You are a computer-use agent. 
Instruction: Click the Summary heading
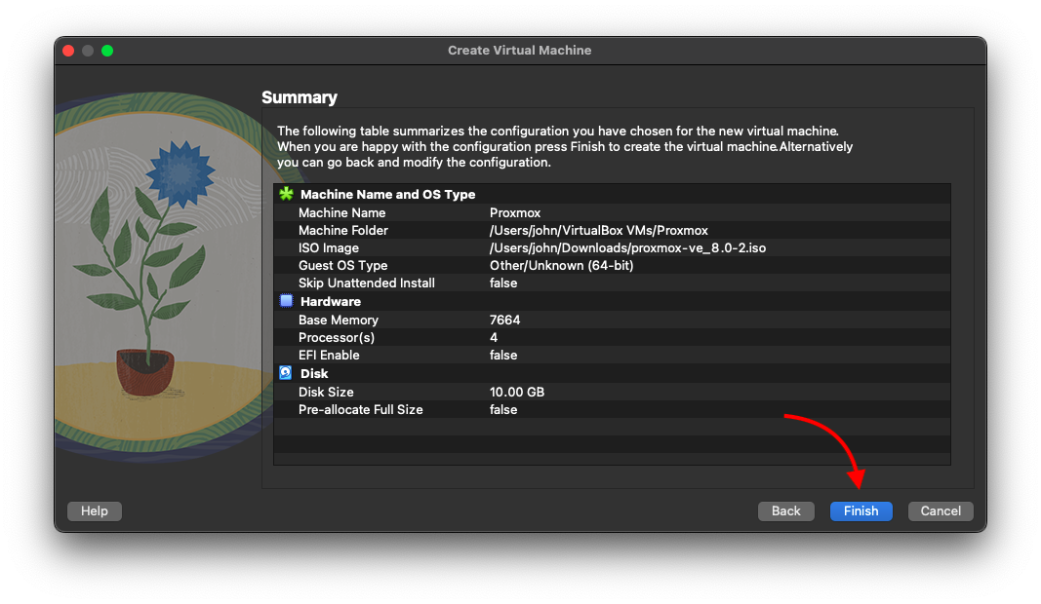click(x=300, y=97)
